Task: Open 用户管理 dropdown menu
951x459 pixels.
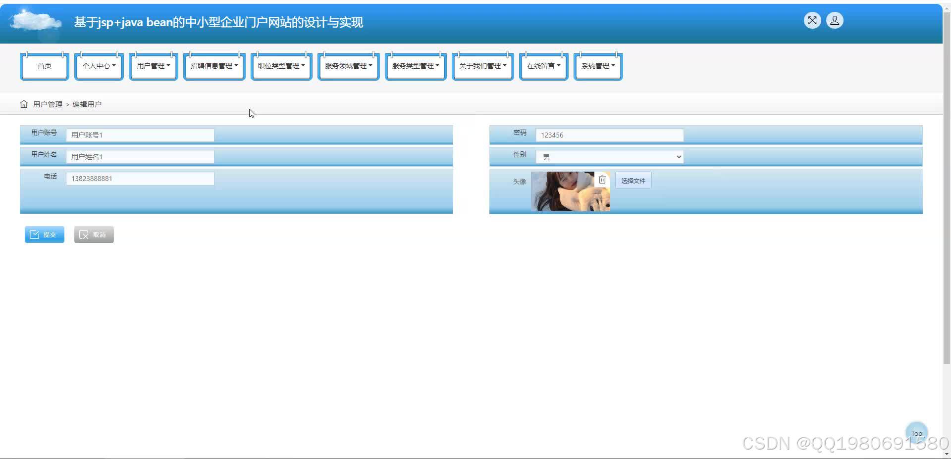Action: click(154, 66)
